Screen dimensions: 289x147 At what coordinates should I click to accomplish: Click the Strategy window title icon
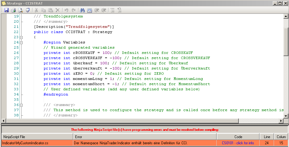[3, 3]
